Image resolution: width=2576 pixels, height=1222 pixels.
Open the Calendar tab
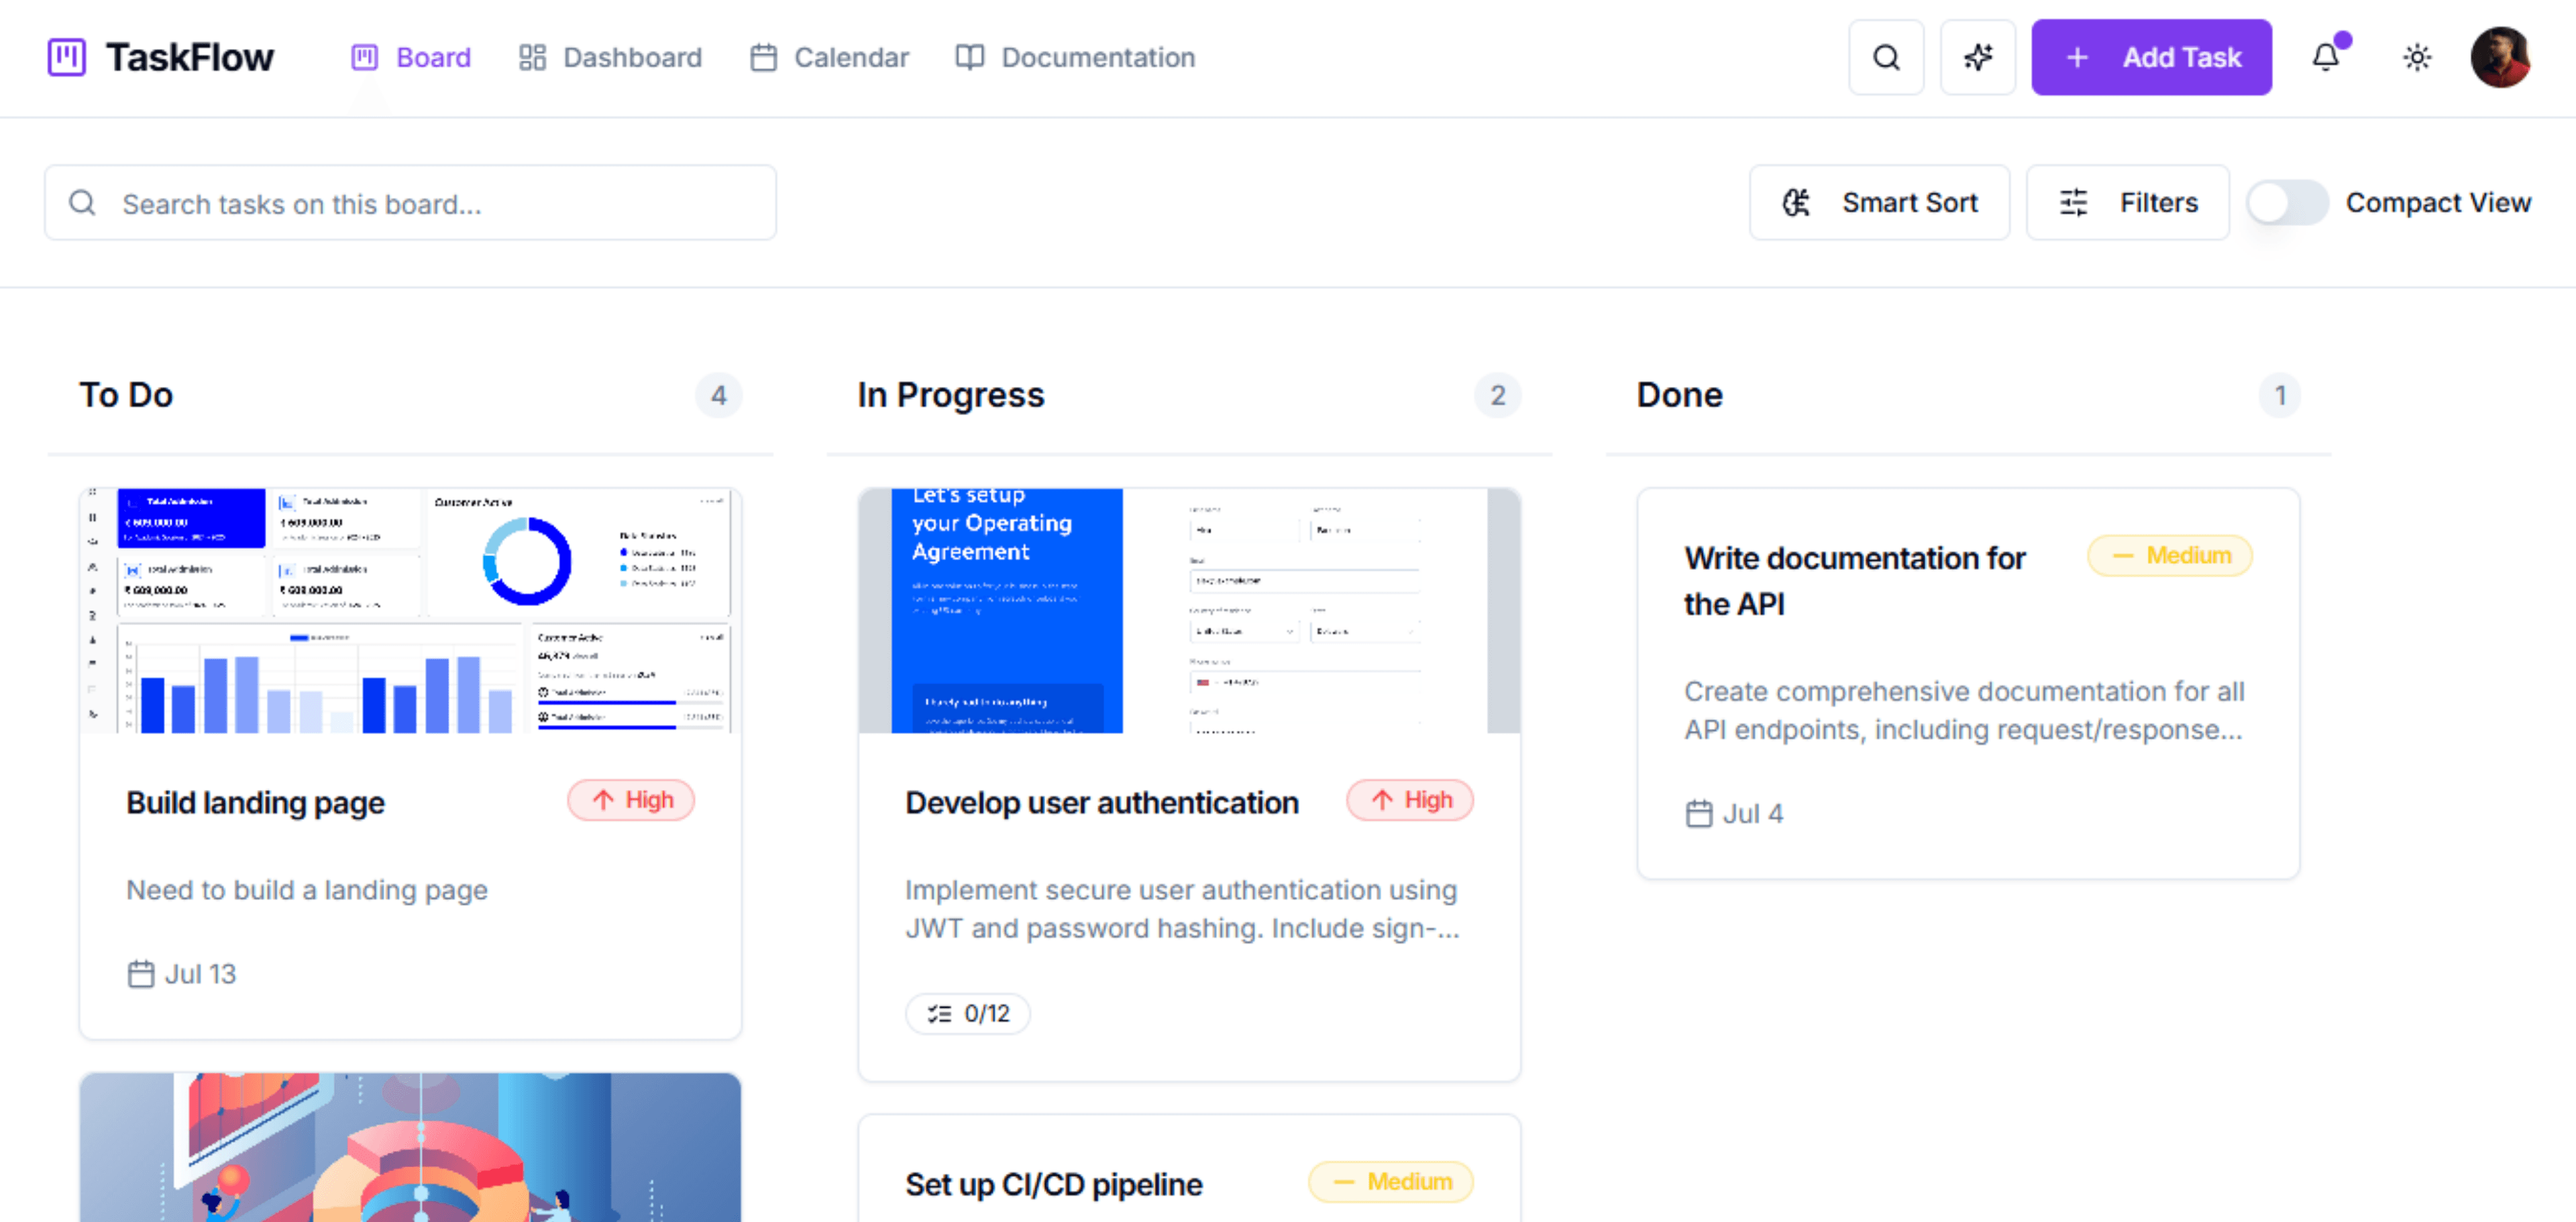coord(829,57)
